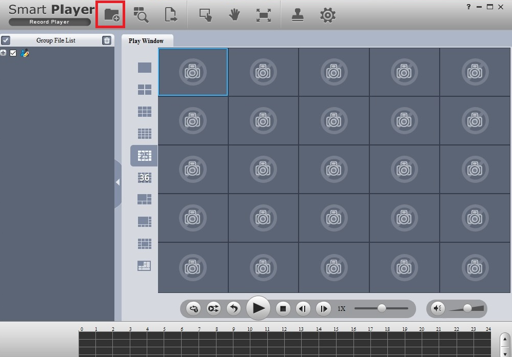This screenshot has width=512, height=357.
Task: Click the Record Player label
Action: pyautogui.click(x=49, y=22)
